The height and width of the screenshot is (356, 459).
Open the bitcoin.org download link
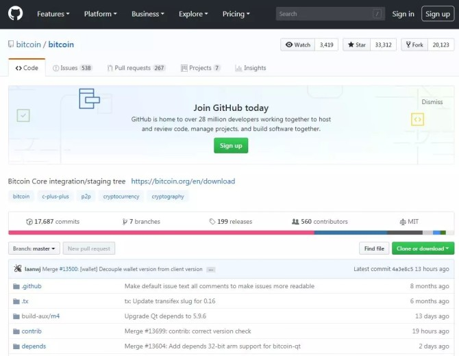pos(183,181)
